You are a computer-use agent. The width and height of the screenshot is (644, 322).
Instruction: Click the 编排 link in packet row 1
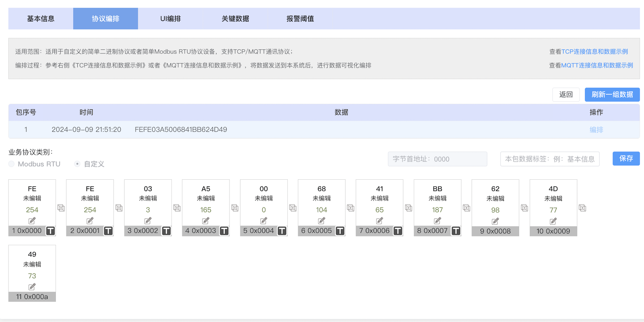coord(597,129)
